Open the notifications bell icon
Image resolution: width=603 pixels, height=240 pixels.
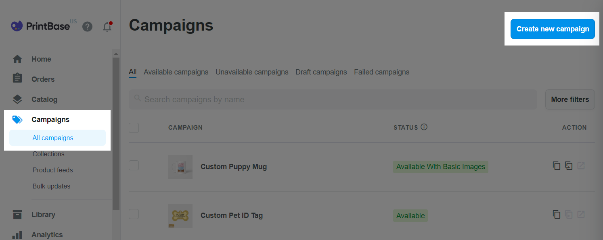point(107,27)
